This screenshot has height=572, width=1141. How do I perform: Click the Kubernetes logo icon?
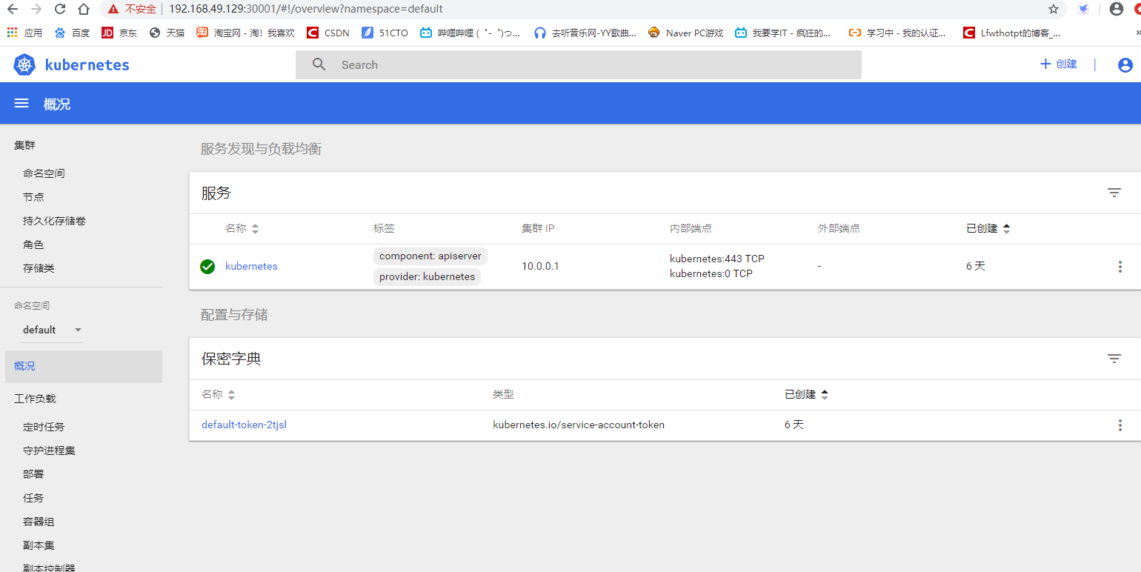24,65
